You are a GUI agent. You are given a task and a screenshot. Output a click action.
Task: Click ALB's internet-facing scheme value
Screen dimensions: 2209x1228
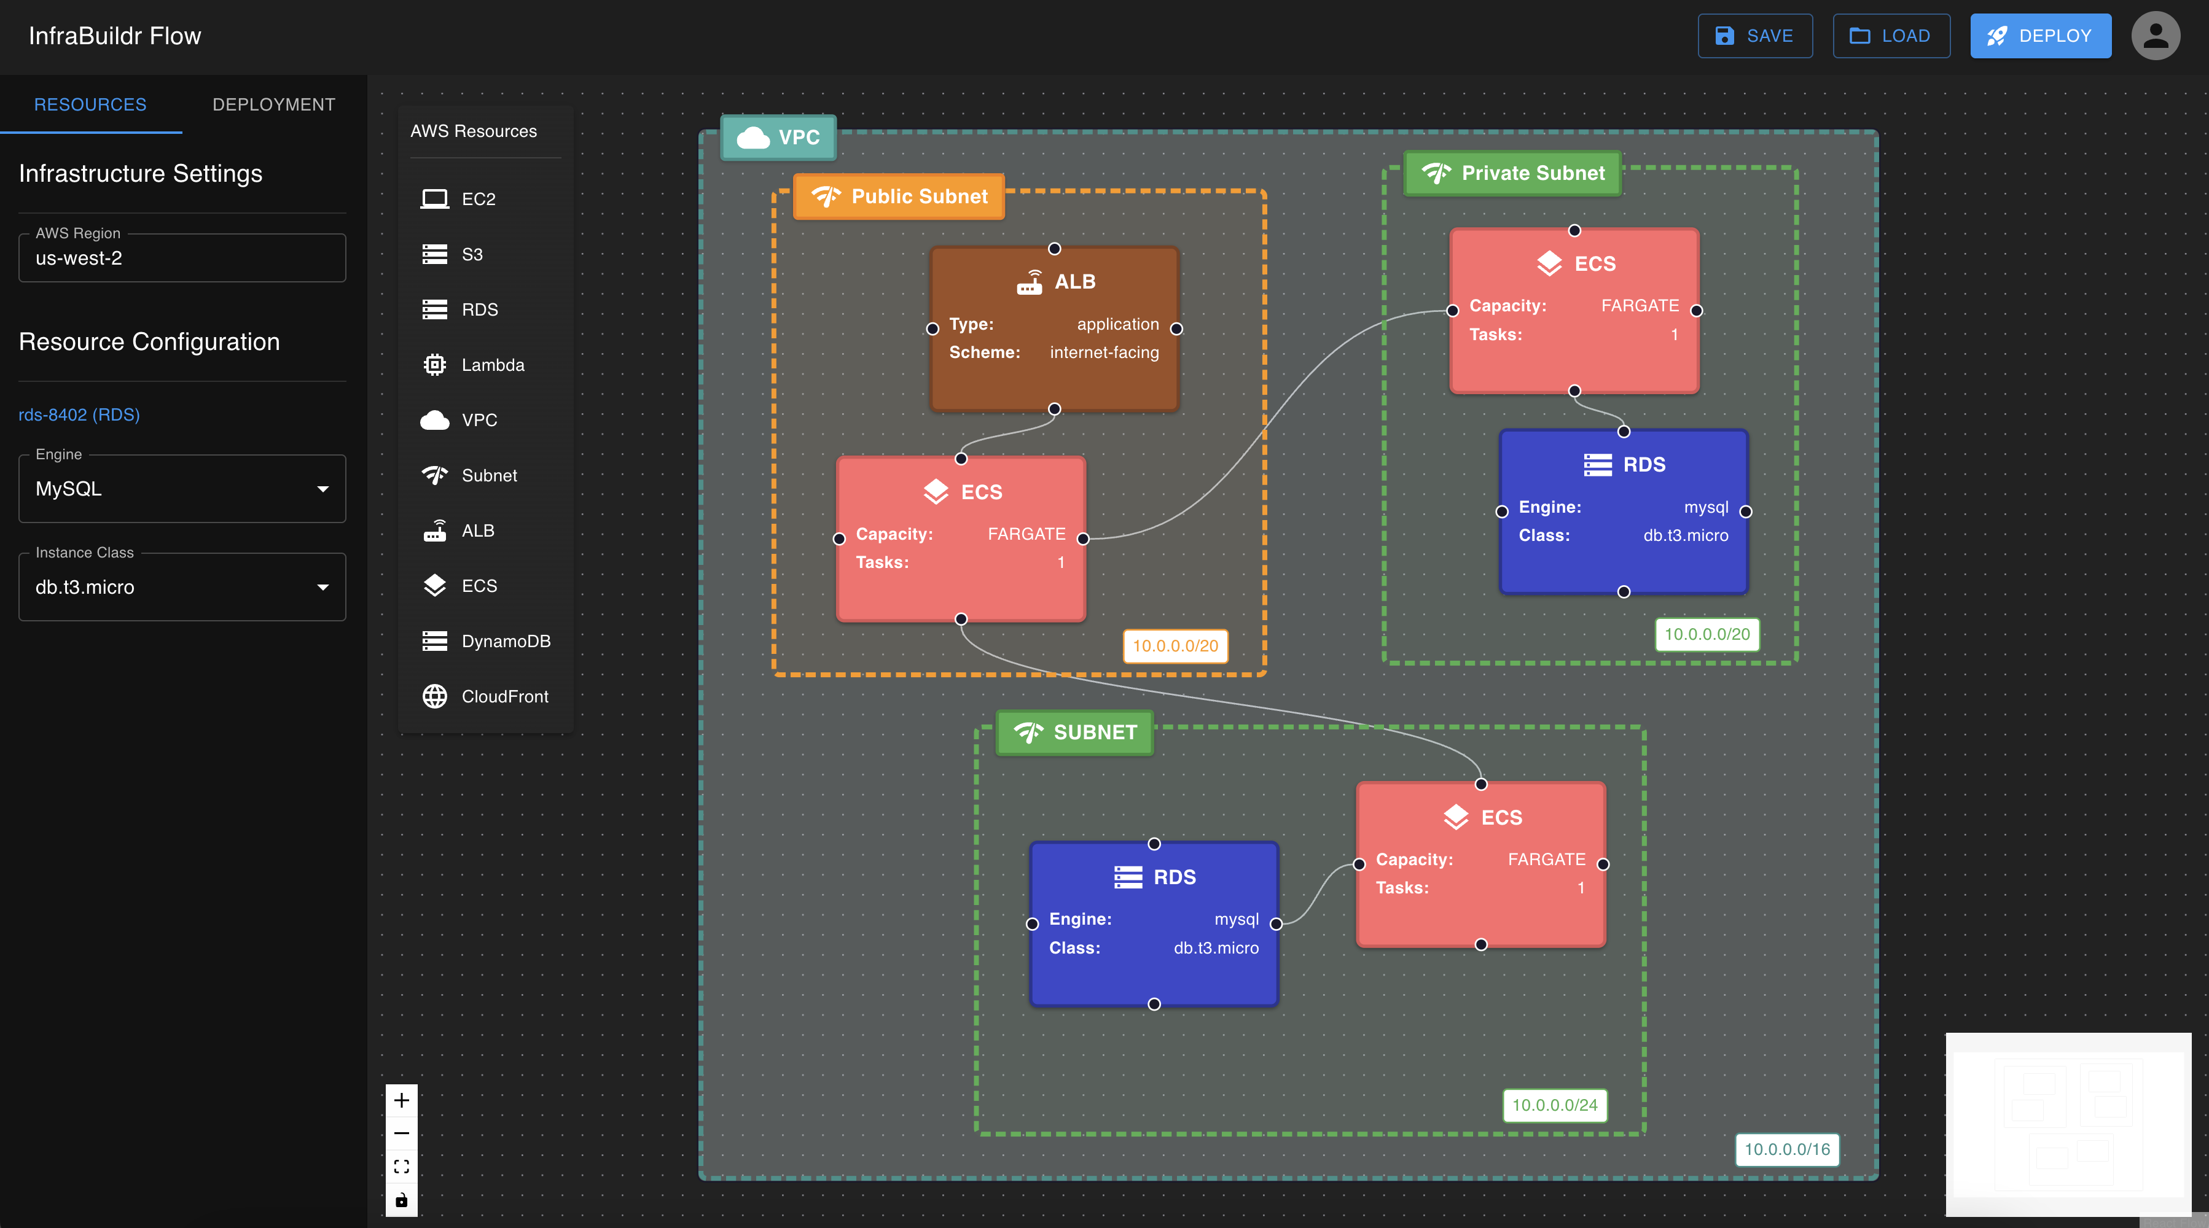tap(1104, 352)
